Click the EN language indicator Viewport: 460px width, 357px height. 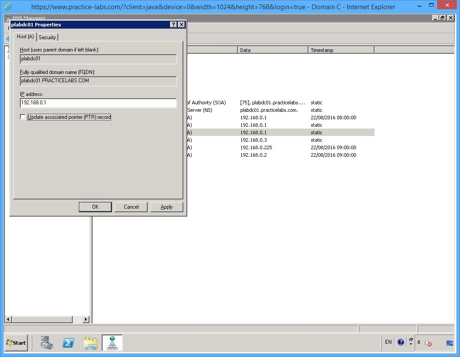click(388, 342)
